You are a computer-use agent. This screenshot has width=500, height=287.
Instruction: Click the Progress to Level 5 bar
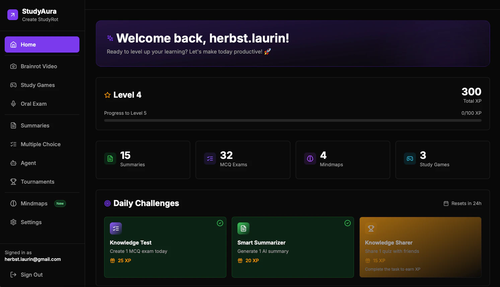coord(293,120)
